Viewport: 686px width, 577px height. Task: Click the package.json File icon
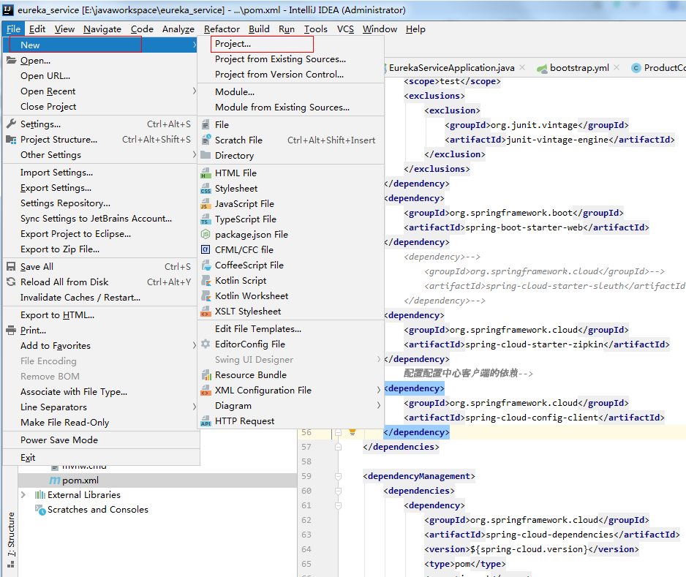click(206, 235)
